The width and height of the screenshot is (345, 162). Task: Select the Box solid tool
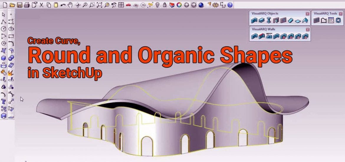click(x=4, y=58)
